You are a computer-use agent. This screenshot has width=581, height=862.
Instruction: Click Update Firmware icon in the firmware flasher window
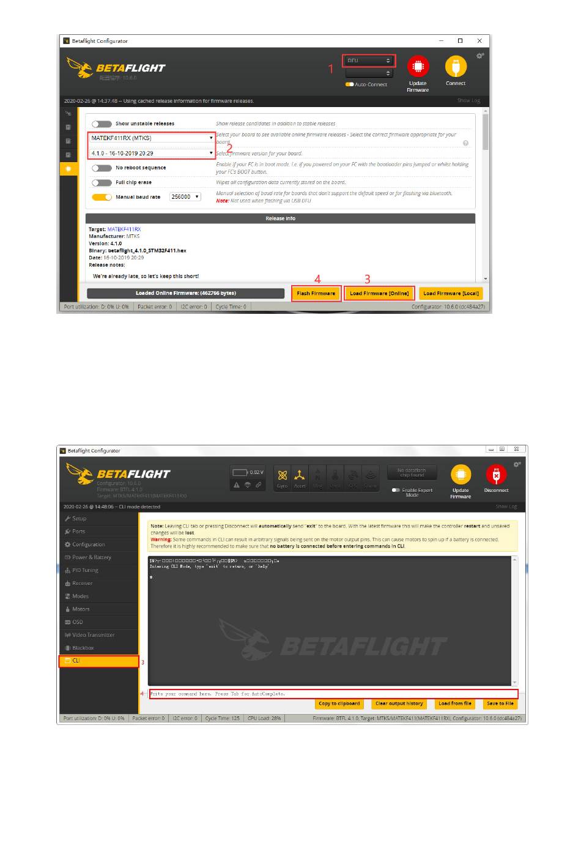(x=418, y=67)
